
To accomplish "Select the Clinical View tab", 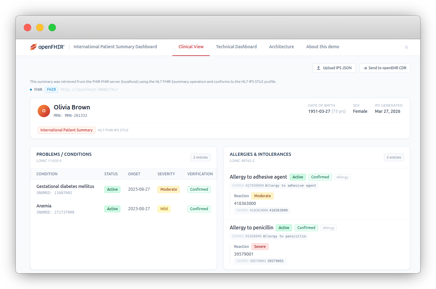I will pos(191,47).
